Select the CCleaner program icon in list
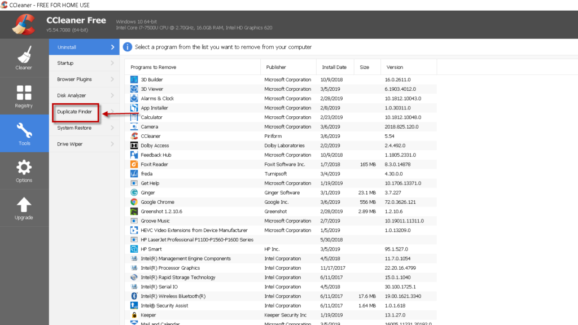The width and height of the screenshot is (578, 325). click(x=134, y=136)
